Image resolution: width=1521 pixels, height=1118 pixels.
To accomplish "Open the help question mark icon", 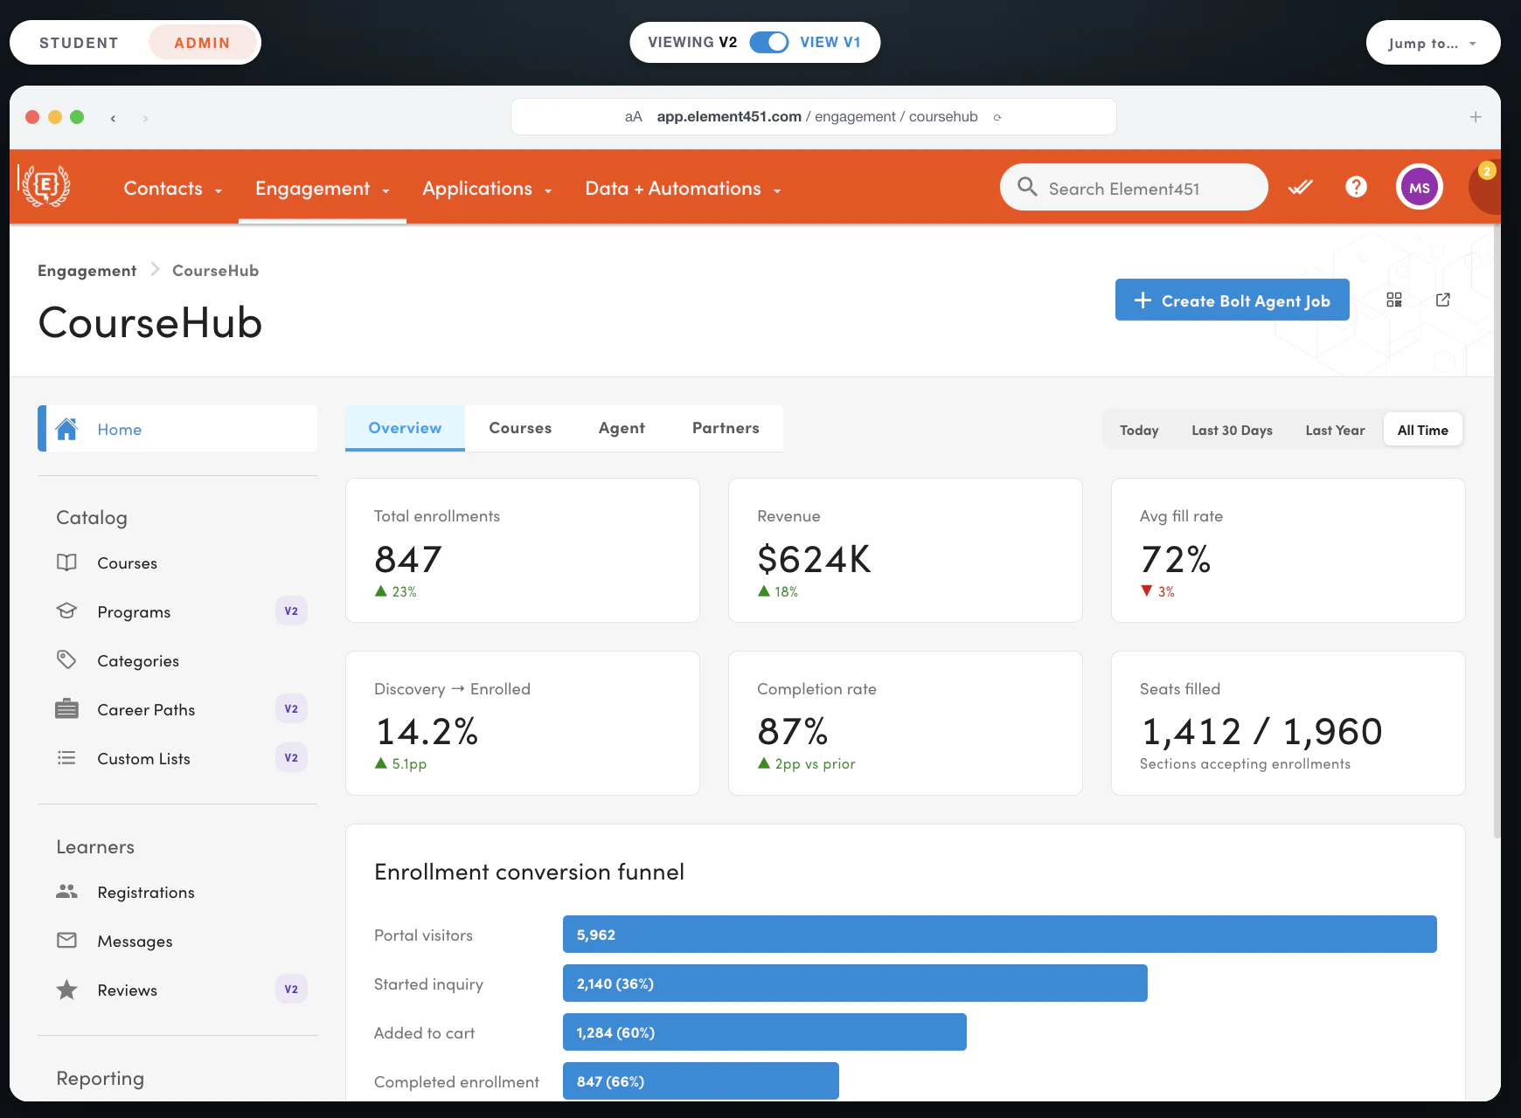I will [1356, 187].
